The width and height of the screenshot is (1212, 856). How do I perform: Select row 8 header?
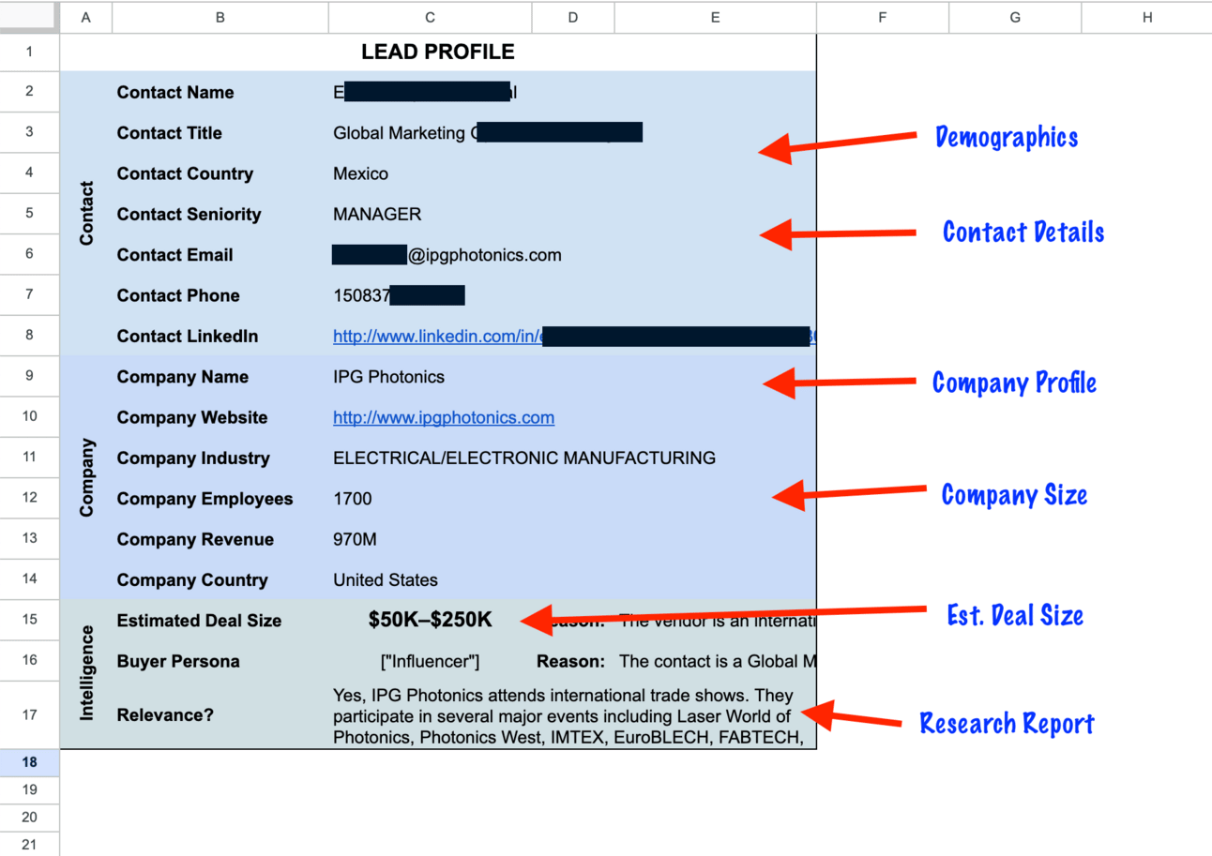30,336
